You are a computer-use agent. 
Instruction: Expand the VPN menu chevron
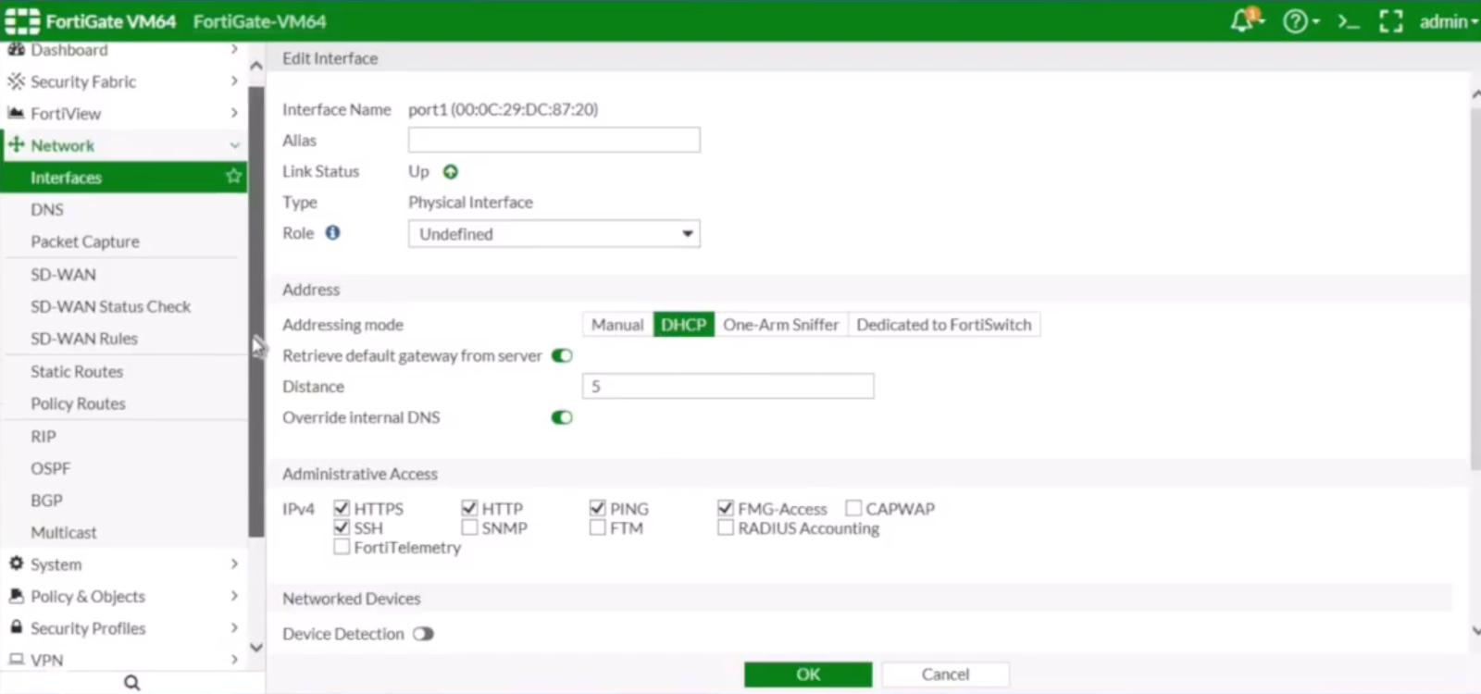pyautogui.click(x=234, y=660)
